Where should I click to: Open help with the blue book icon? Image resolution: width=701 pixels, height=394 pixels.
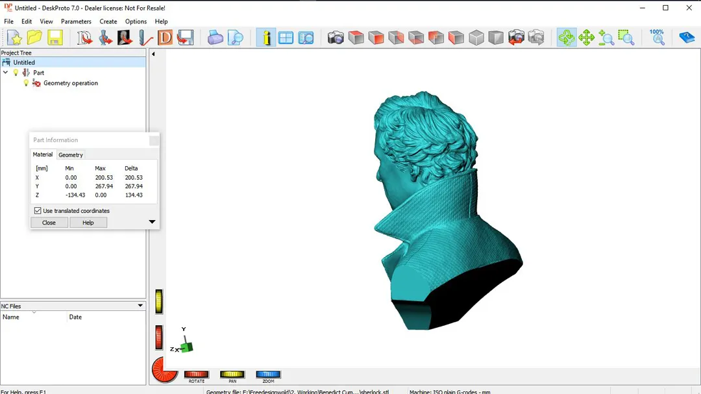(x=687, y=38)
